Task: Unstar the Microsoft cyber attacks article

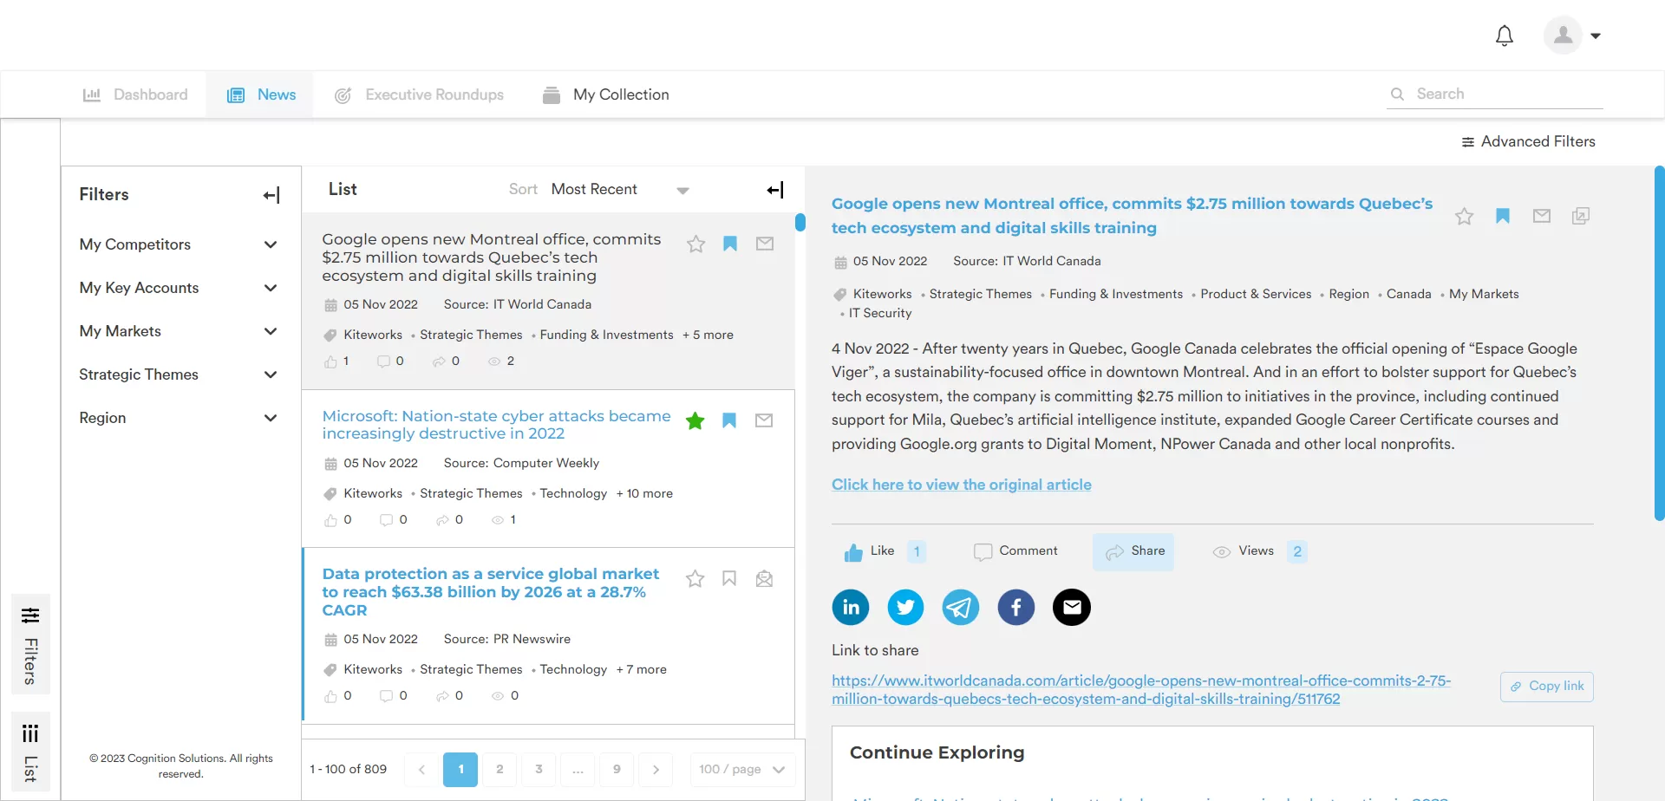Action: [x=695, y=420]
